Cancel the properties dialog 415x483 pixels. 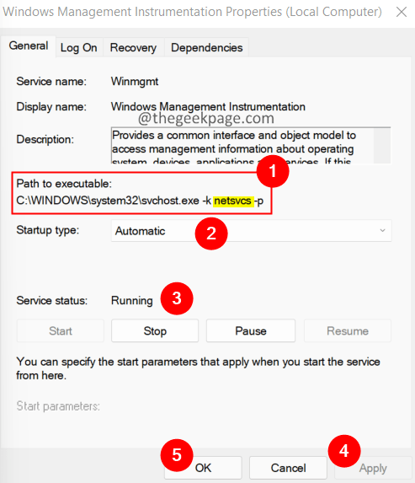click(x=288, y=468)
